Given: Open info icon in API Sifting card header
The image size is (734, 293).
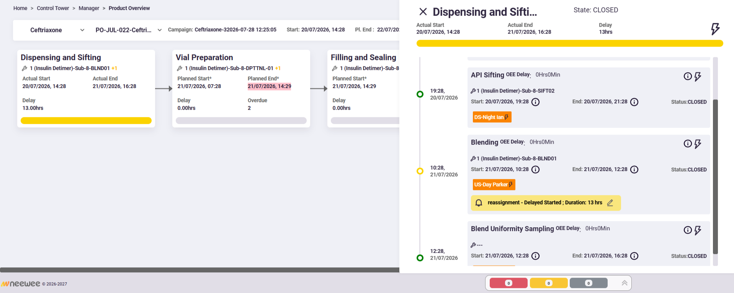Looking at the screenshot, I should point(688,77).
